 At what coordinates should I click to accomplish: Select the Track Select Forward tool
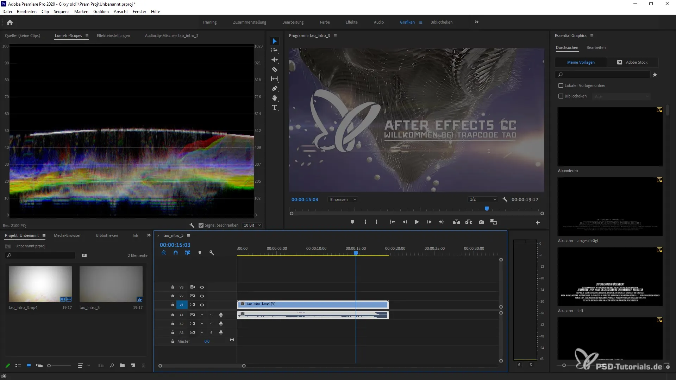[x=275, y=50]
